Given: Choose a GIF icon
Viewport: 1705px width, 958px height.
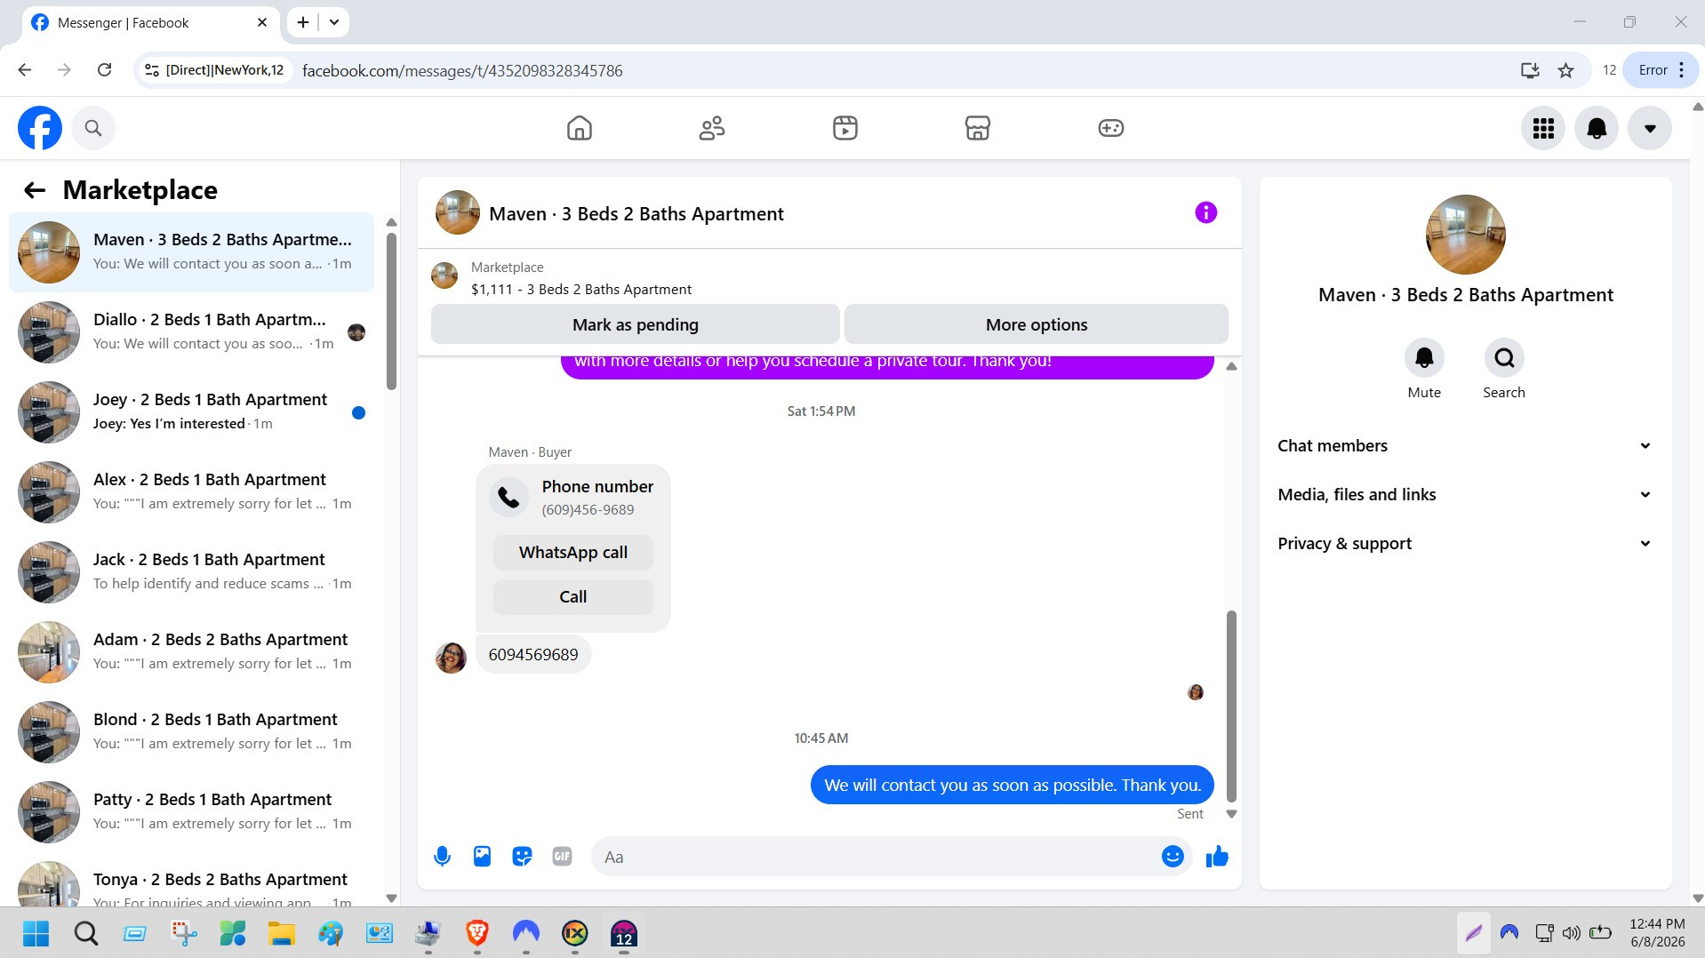Looking at the screenshot, I should pos(562,857).
